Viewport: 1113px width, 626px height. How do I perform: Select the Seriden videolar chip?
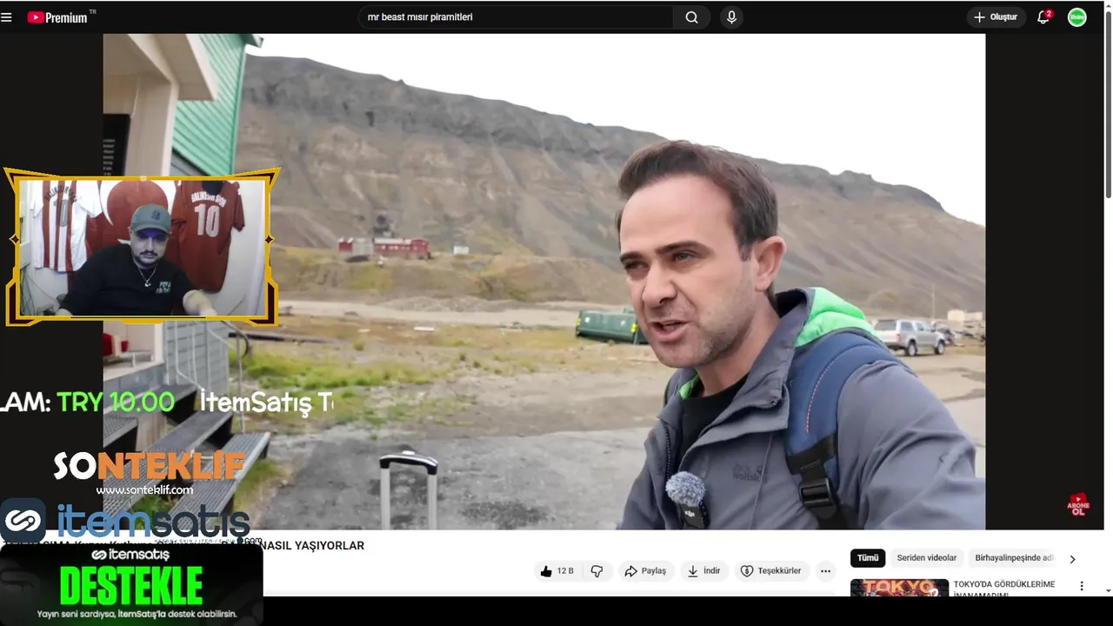(x=927, y=558)
